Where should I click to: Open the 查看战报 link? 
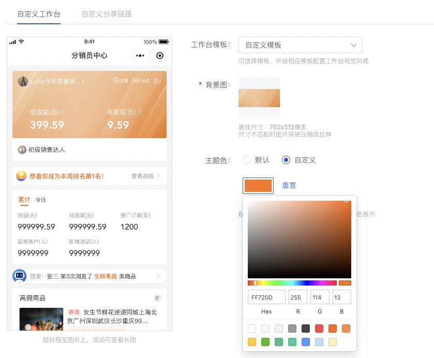click(x=143, y=176)
